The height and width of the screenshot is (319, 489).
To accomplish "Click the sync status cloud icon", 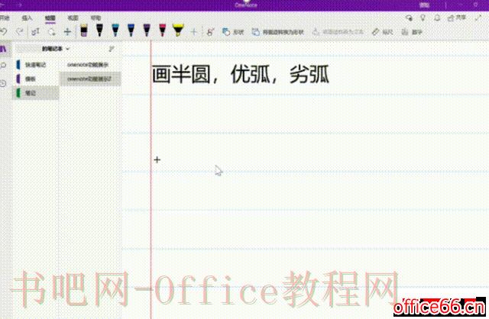I will click(x=409, y=18).
